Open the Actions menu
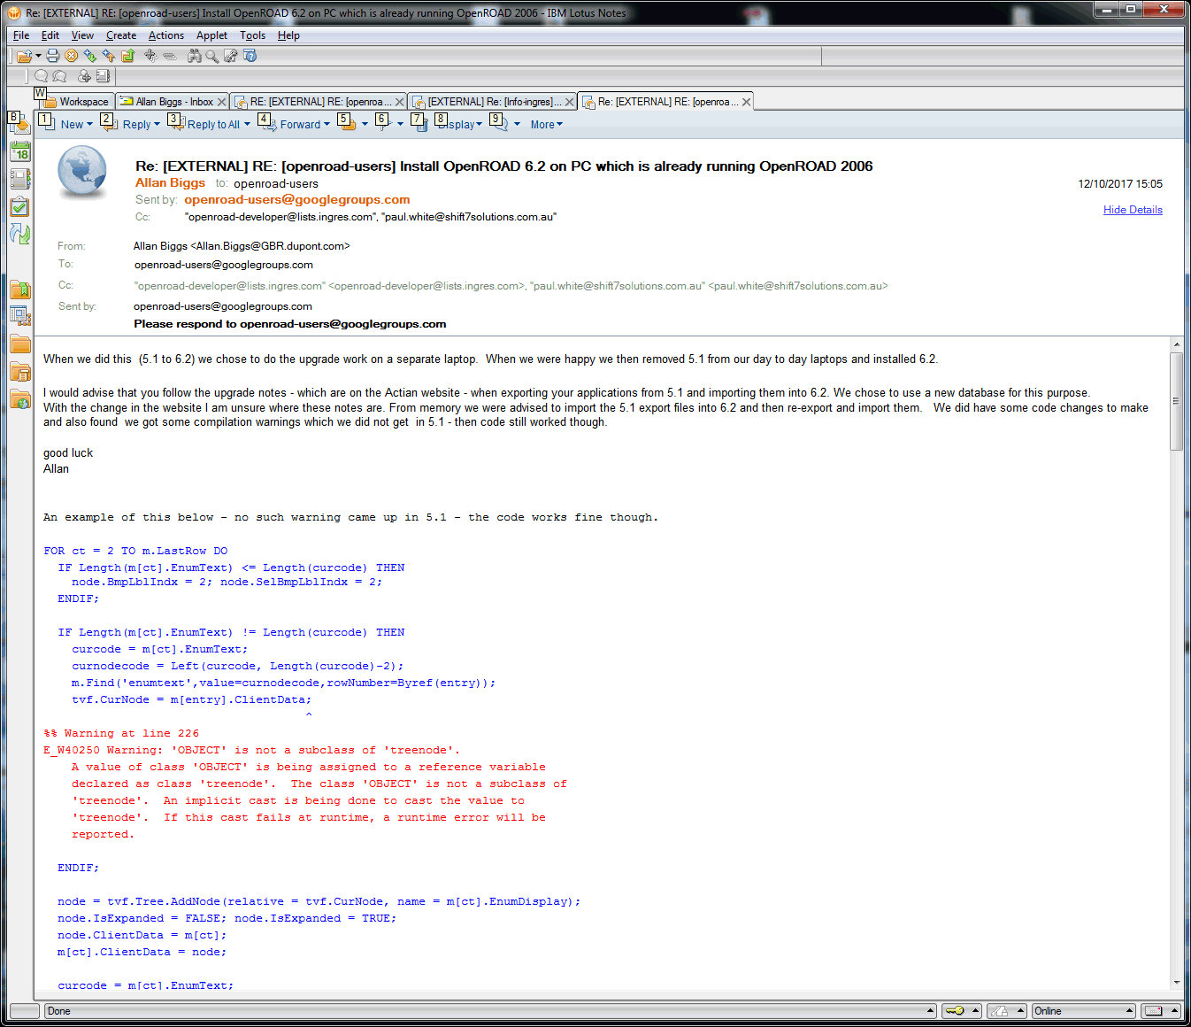The height and width of the screenshot is (1027, 1191). point(166,35)
